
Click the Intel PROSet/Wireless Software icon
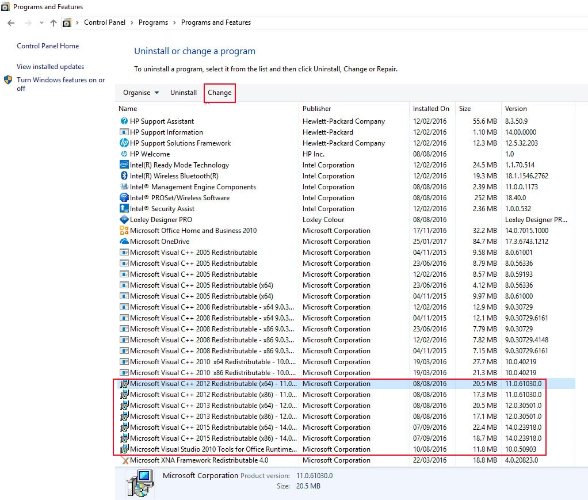tap(124, 197)
